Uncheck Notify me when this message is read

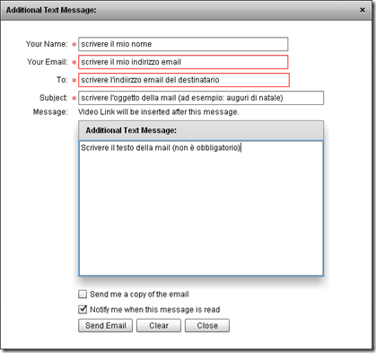coord(83,309)
